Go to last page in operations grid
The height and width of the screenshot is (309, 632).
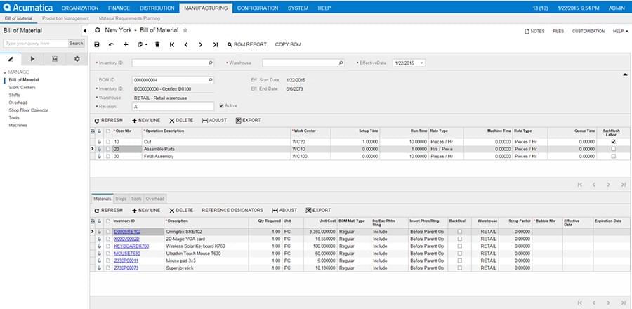pos(623,185)
